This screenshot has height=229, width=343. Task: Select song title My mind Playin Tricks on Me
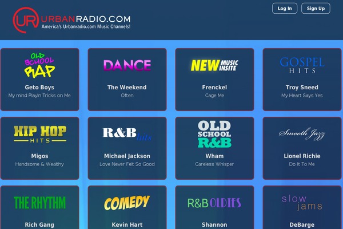click(39, 96)
